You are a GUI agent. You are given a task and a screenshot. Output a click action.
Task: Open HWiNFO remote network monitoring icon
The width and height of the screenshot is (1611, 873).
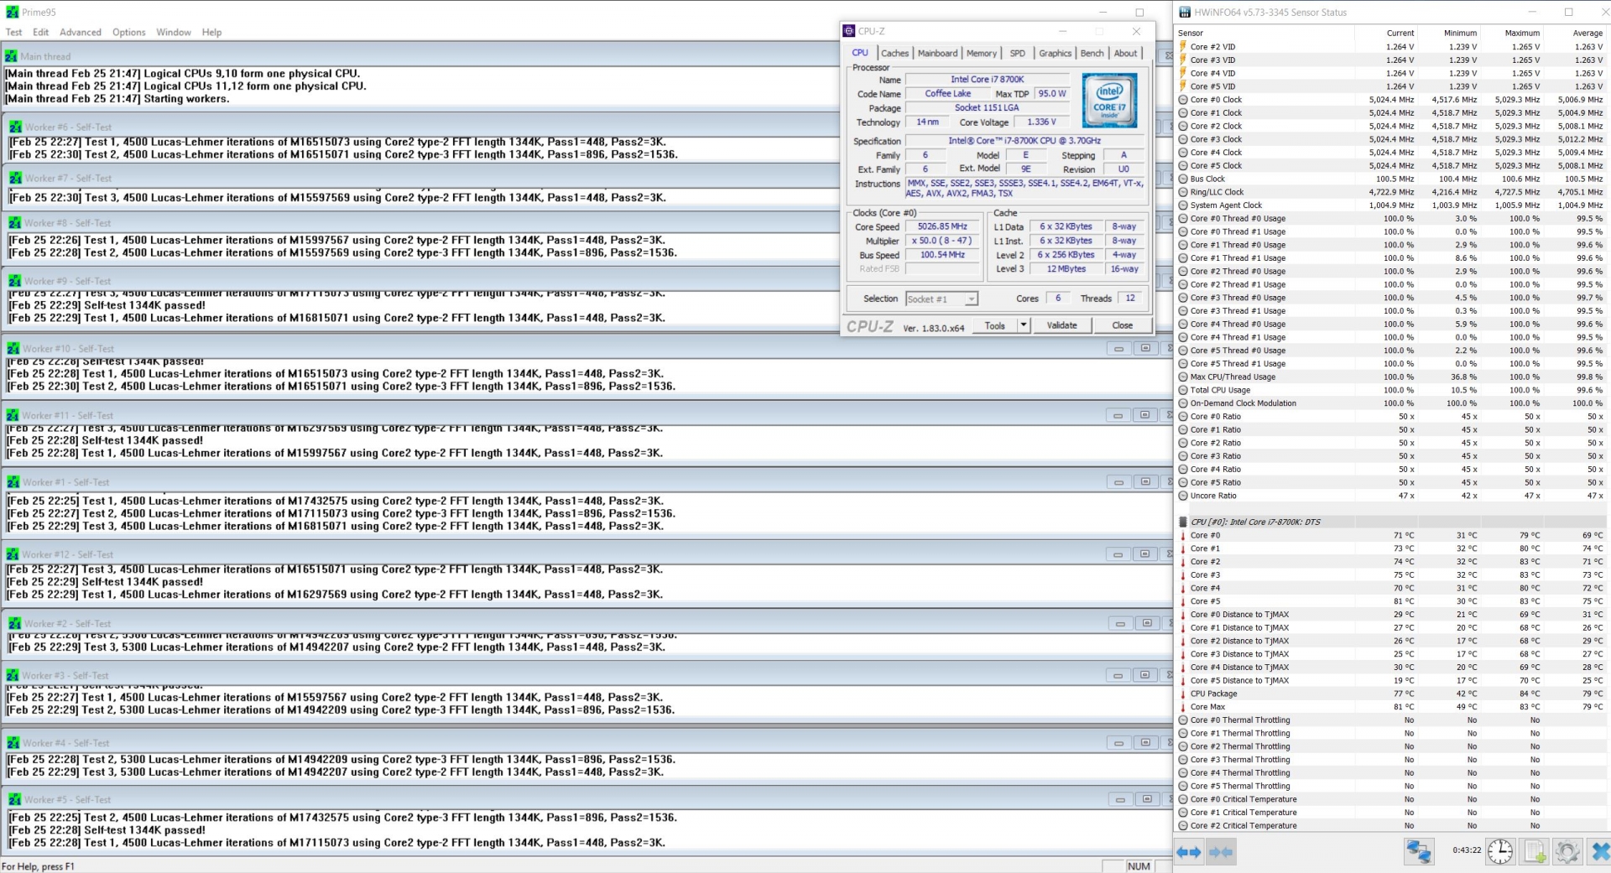(1419, 852)
